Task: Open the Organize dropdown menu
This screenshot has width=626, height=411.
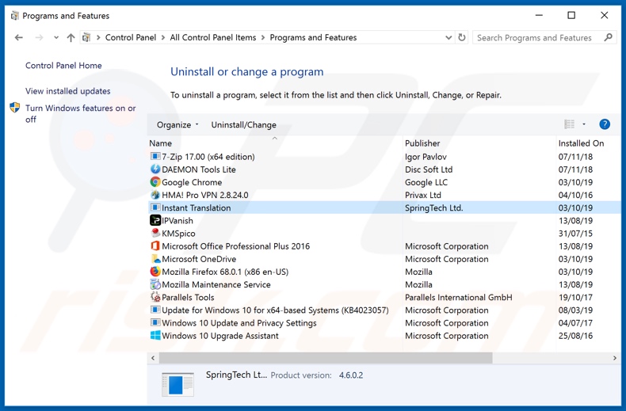Action: coord(177,124)
